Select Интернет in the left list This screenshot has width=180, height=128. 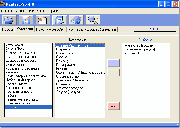(x=28, y=72)
